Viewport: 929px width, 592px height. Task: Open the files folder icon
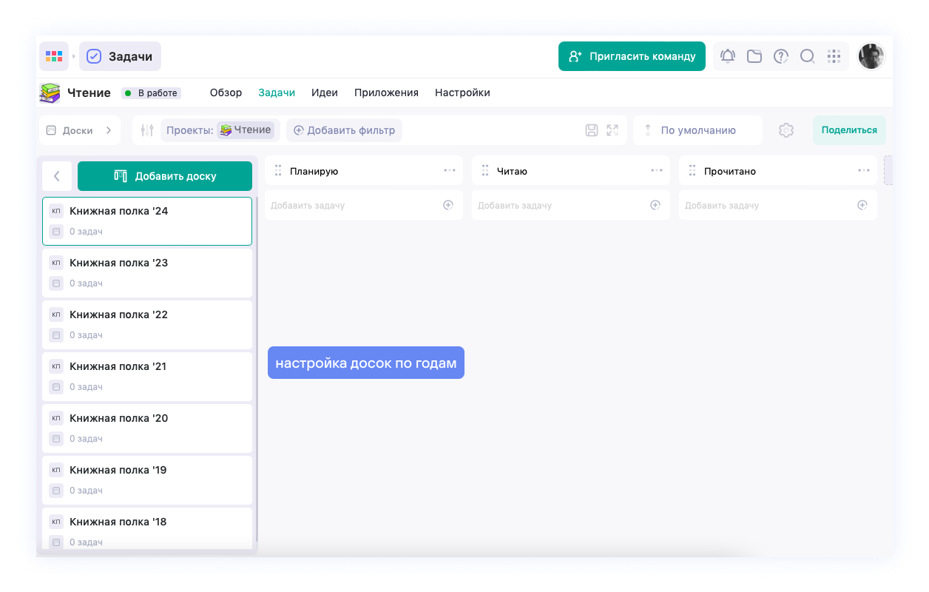click(754, 56)
